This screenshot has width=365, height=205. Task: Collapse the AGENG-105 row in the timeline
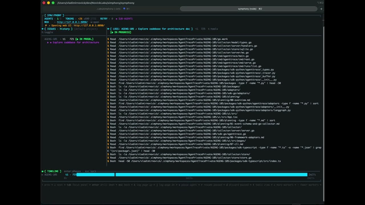[x=43, y=175]
